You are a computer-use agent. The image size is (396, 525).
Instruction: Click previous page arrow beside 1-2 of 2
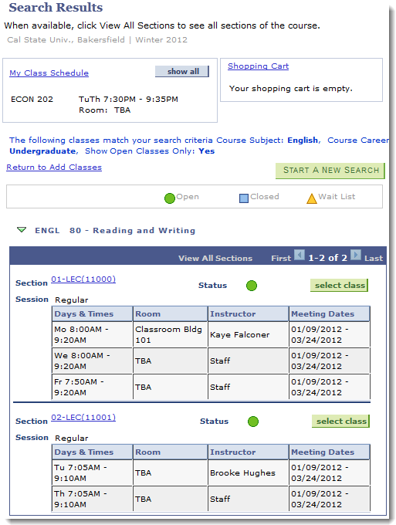pyautogui.click(x=300, y=255)
